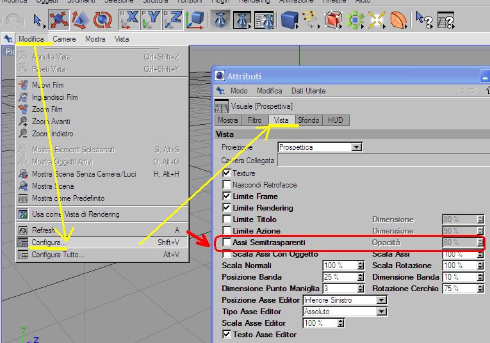Toggle world/object coordinate system icon
Viewport: 490px width, 343px height.
pyautogui.click(x=195, y=20)
